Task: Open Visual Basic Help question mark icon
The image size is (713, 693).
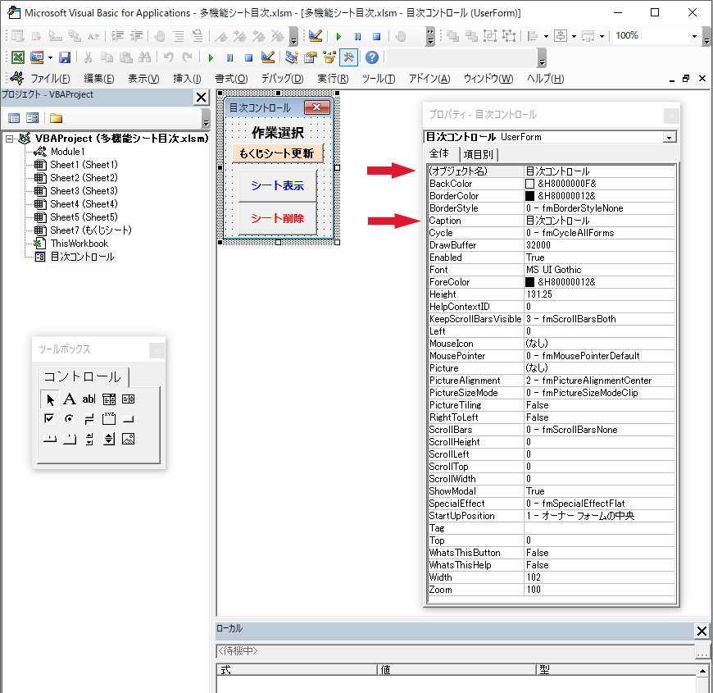Action: [372, 57]
